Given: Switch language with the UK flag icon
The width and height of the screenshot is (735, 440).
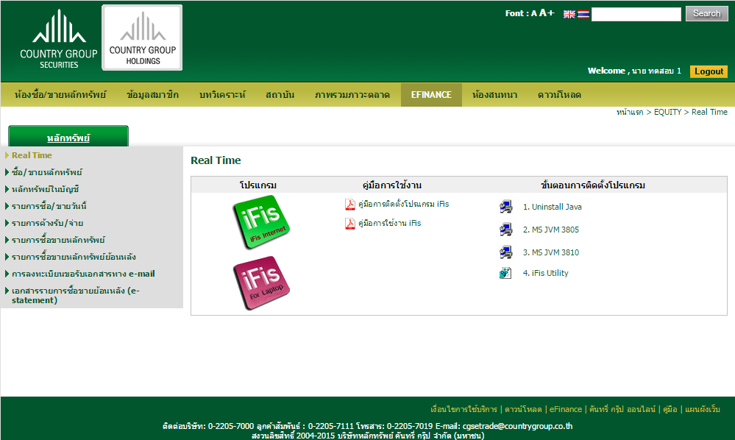Looking at the screenshot, I should (569, 14).
